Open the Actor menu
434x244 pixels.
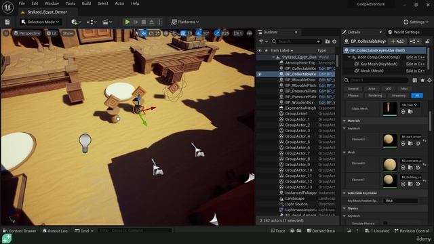click(119, 3)
